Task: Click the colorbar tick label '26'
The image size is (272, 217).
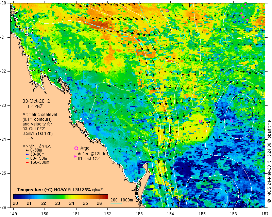Action: (99, 203)
